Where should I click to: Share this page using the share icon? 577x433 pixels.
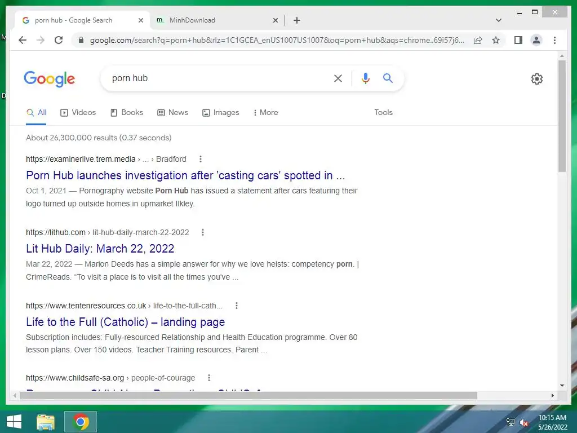tap(478, 40)
